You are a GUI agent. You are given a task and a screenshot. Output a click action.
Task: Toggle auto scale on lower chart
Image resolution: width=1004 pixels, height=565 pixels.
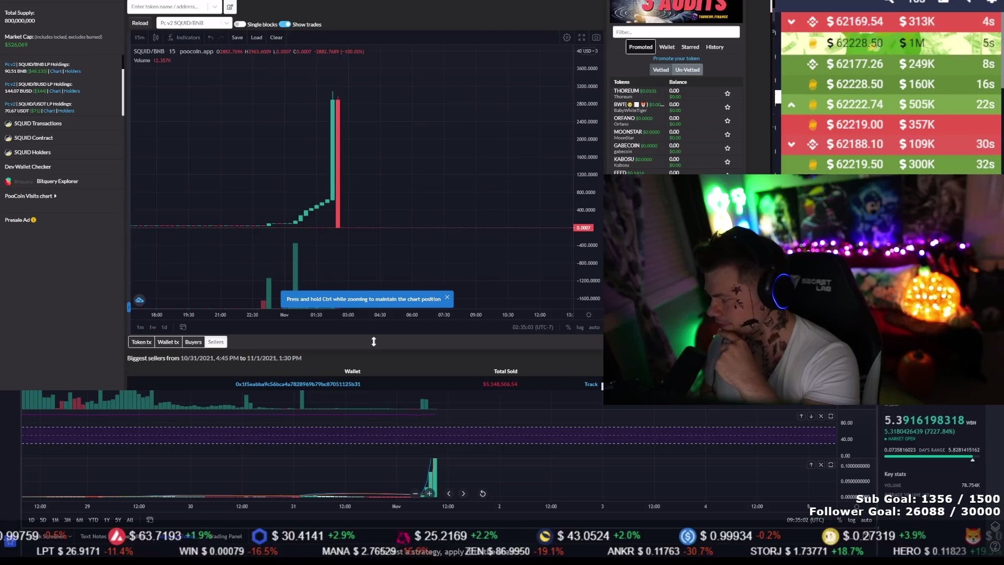tap(866, 520)
